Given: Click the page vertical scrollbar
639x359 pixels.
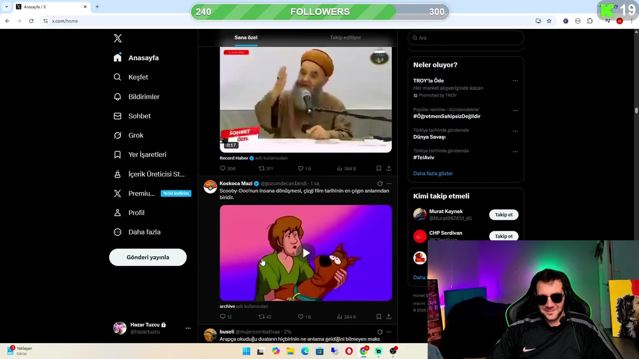Looking at the screenshot, I should coord(636,111).
